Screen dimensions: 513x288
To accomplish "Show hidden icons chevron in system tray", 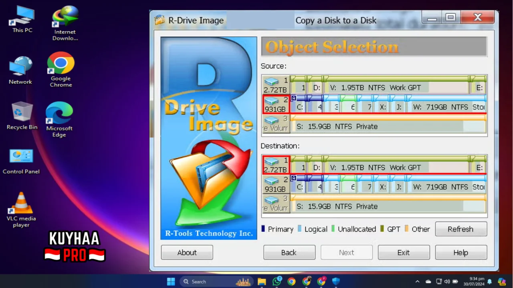I will pos(417,282).
